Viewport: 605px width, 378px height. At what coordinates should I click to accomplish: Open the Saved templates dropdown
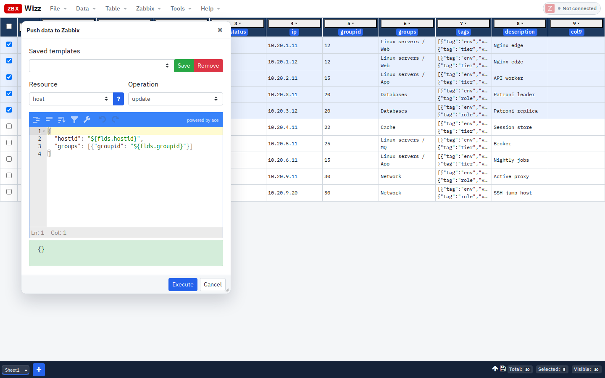tap(101, 66)
